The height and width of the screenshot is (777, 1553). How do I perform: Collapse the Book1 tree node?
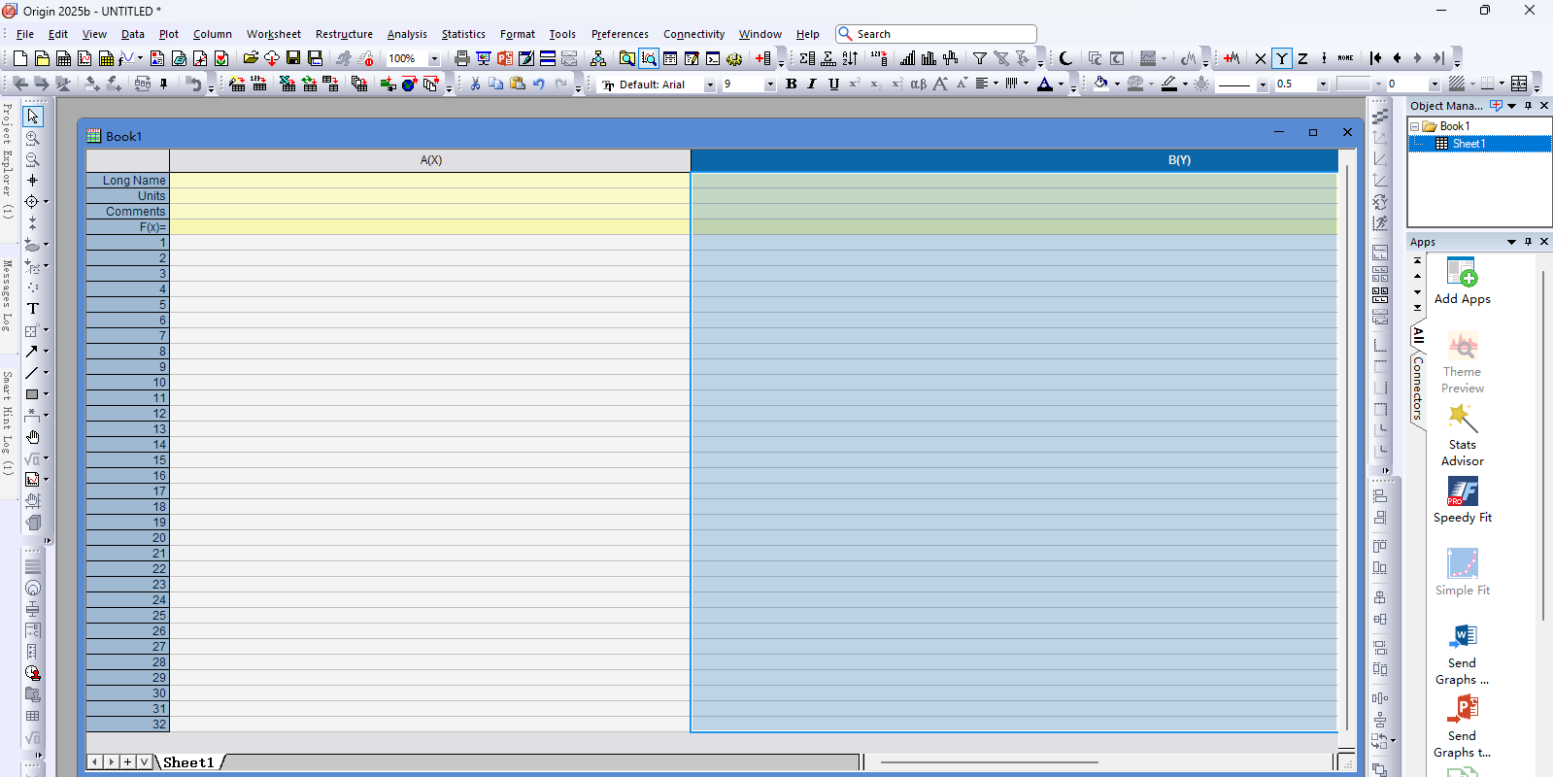point(1415,126)
